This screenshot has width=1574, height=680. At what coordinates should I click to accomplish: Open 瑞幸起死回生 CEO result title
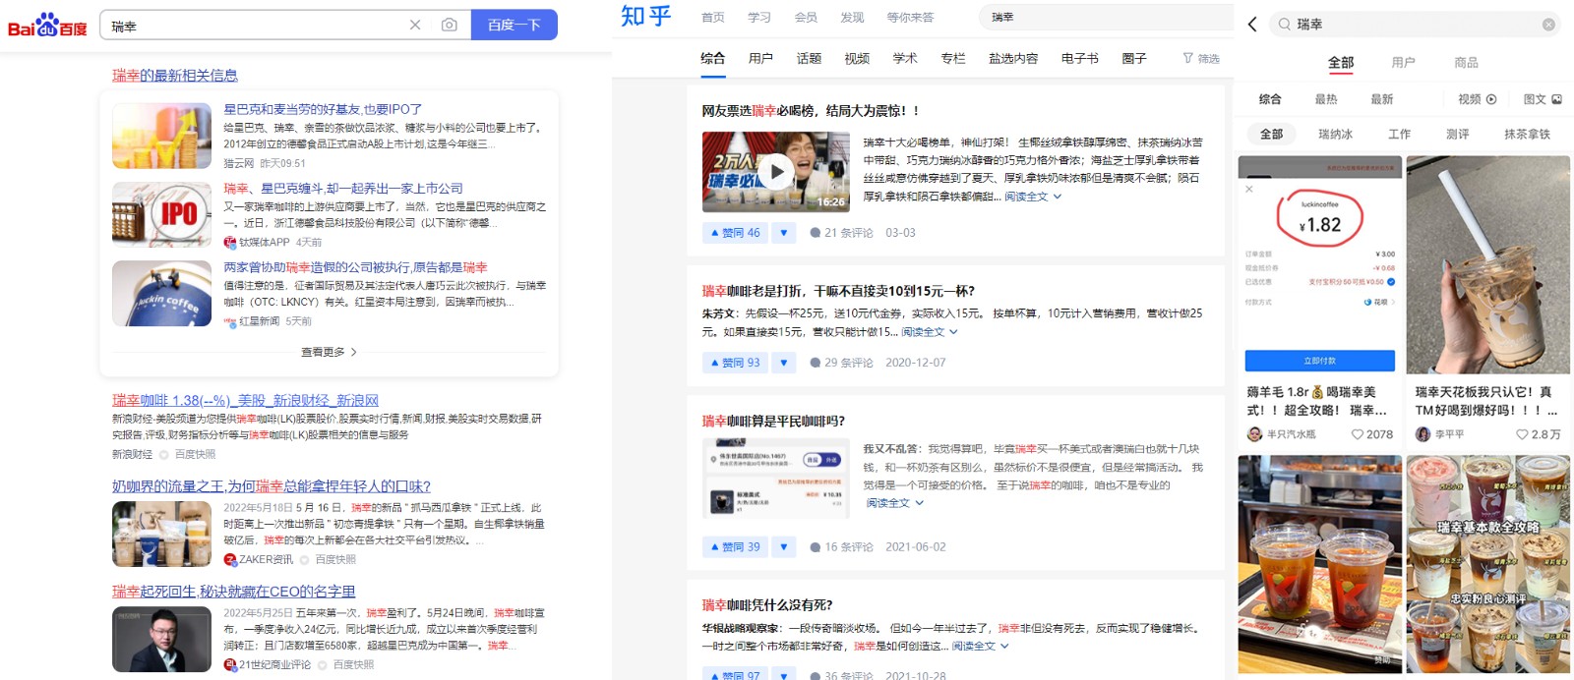point(233,592)
